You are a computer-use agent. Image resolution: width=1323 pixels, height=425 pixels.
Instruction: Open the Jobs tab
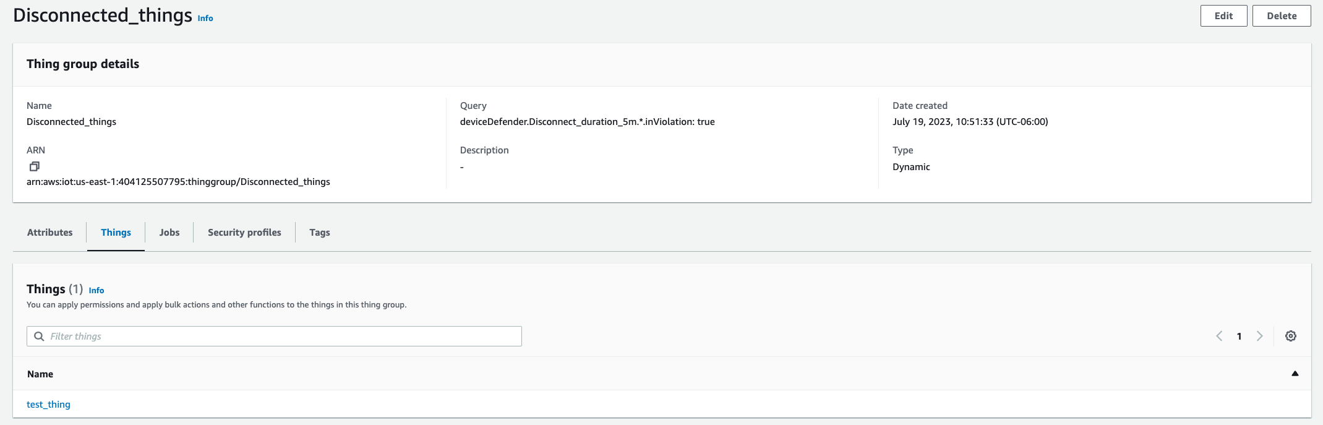[x=169, y=233]
